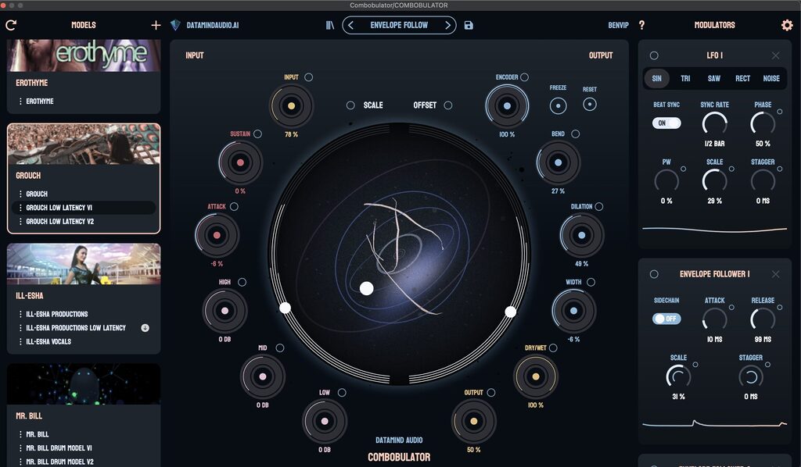Turn off LFO Beat Sync switch

pyautogui.click(x=666, y=123)
